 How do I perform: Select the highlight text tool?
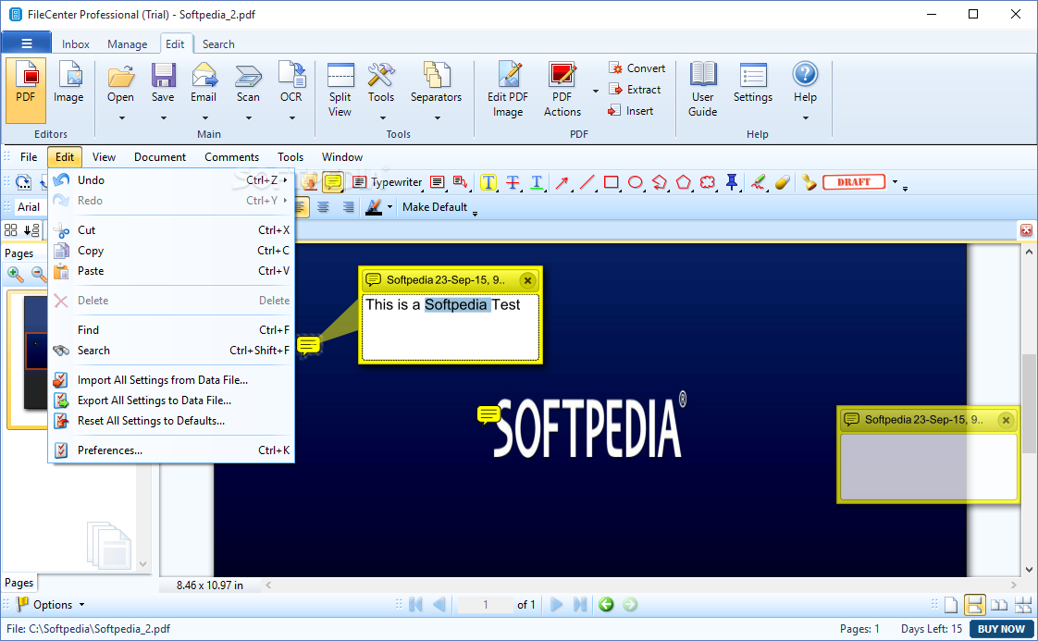[488, 182]
